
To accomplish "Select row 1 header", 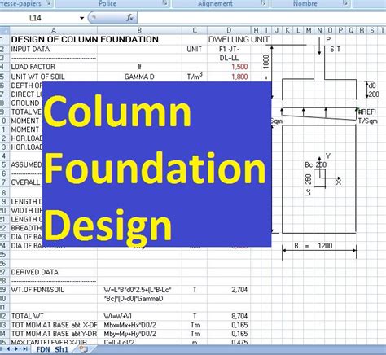I will tap(5, 39).
